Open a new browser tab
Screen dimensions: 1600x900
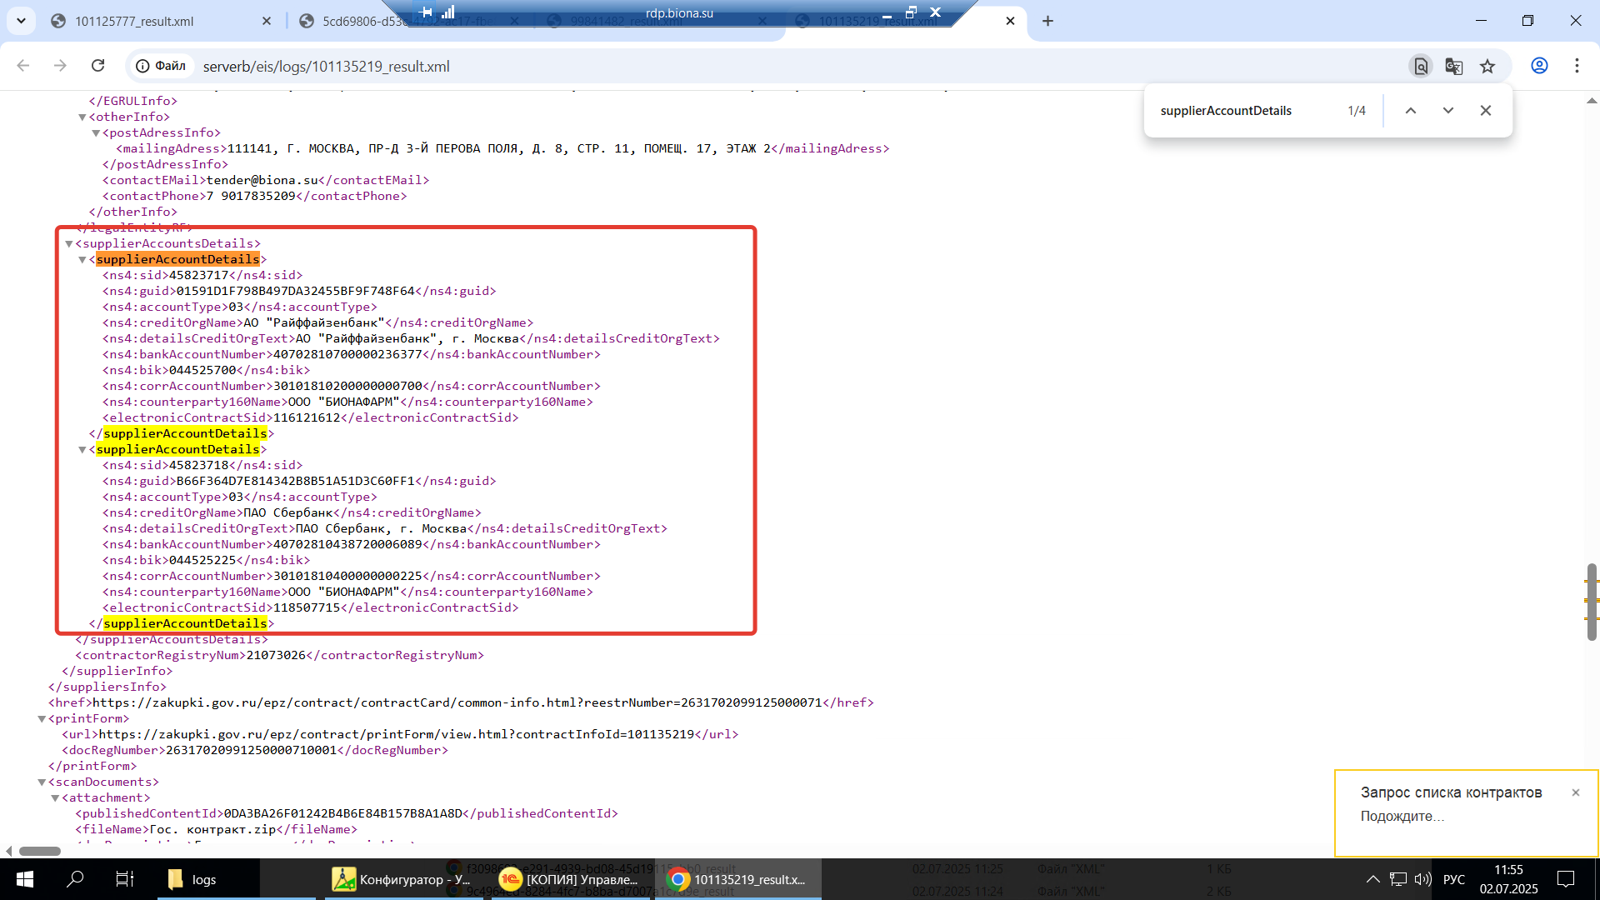(1047, 21)
